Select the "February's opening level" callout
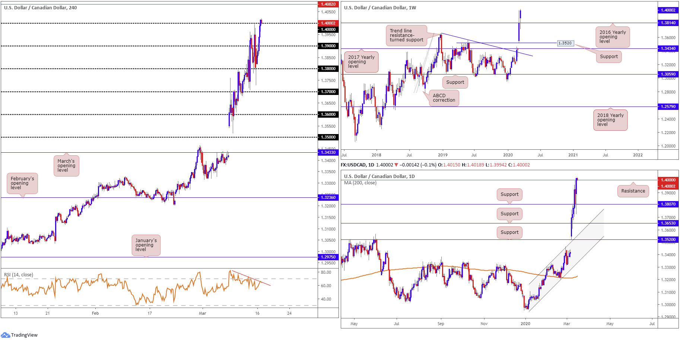The width and height of the screenshot is (680, 340). click(22, 183)
